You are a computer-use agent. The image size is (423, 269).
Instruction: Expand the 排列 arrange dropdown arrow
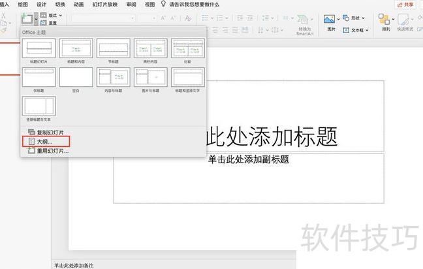coord(393,19)
